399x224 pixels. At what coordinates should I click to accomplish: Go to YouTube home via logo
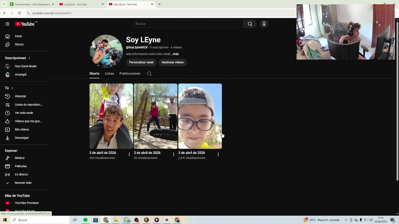(25, 24)
